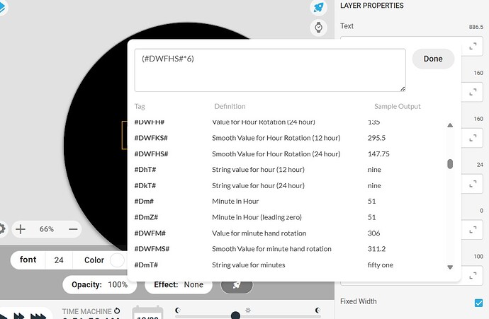Click the expression text input box
This screenshot has height=319, width=489.
(x=269, y=69)
